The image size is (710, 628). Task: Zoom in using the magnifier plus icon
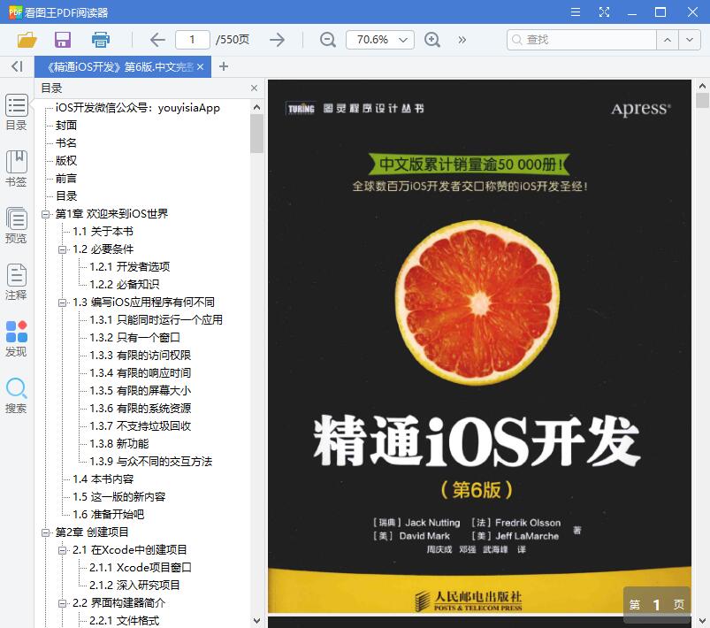(x=432, y=40)
